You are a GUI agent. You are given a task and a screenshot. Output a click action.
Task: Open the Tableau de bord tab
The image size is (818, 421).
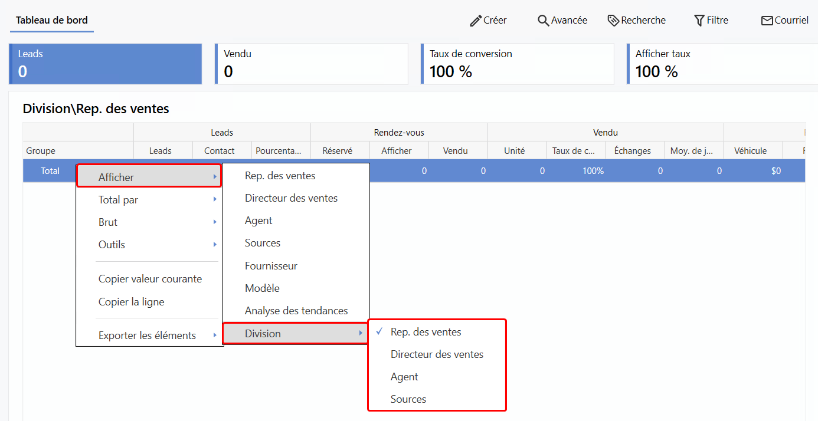click(x=52, y=20)
